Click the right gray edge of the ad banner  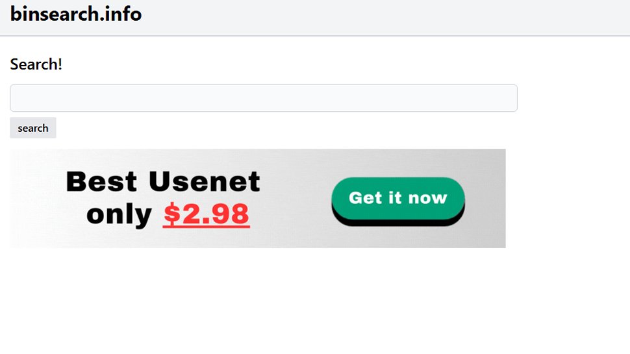494,198
